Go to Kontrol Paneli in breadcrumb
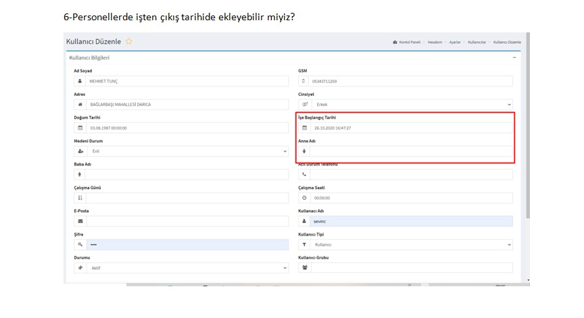This screenshot has width=584, height=318. pyautogui.click(x=408, y=42)
